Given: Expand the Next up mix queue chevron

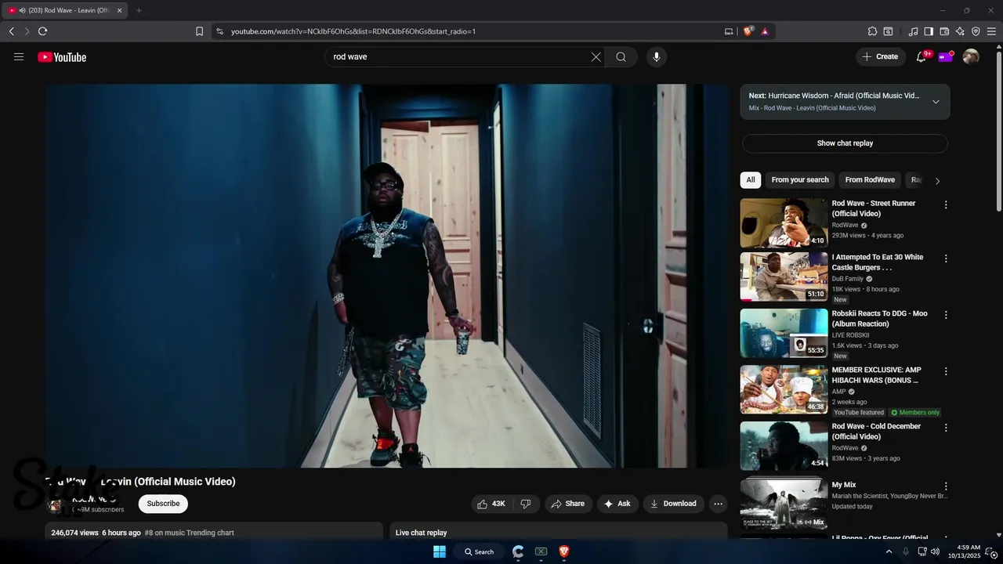Looking at the screenshot, I should tap(936, 102).
